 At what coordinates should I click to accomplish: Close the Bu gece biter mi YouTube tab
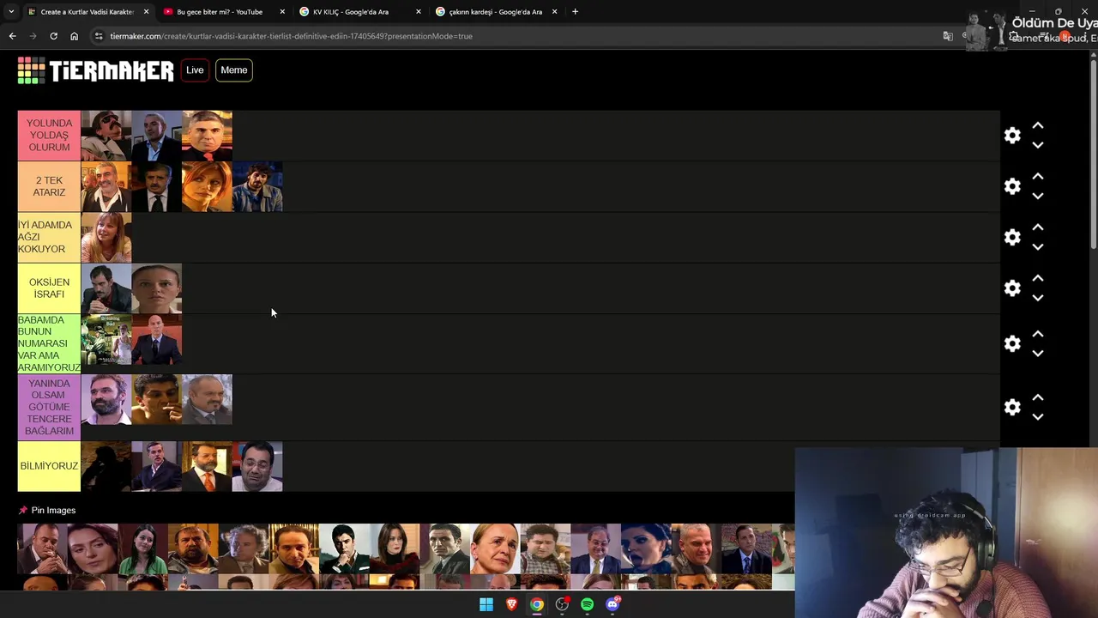[282, 12]
